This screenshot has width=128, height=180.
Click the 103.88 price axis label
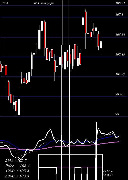coord(120,55)
